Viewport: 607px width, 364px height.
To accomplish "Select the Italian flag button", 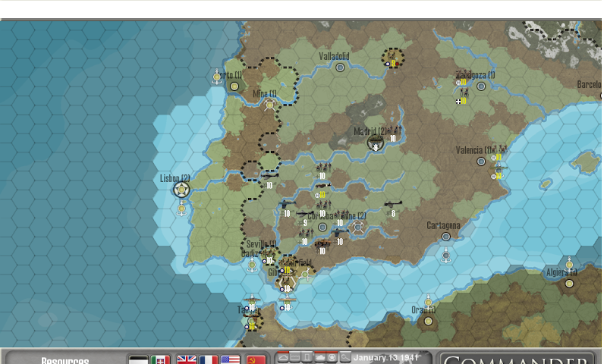I will click(160, 359).
